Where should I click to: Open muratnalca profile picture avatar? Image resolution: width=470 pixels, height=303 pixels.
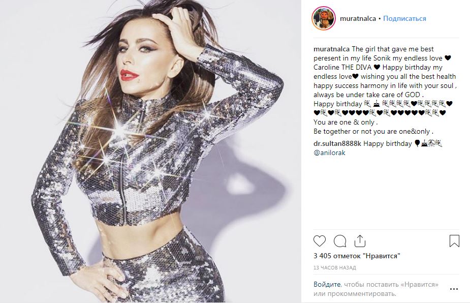pos(324,18)
